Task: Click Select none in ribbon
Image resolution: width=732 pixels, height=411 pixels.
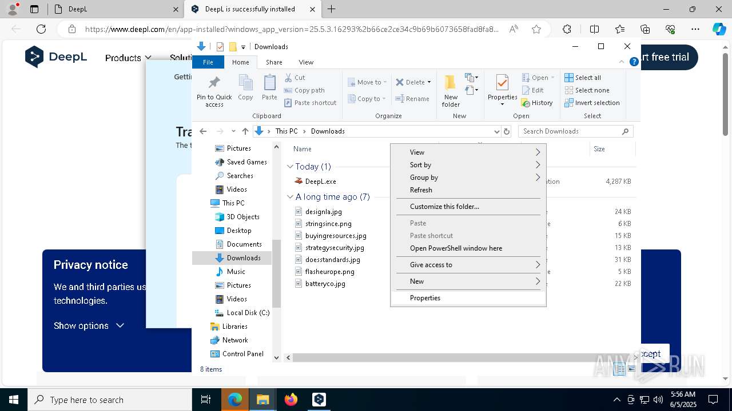Action: 587,90
